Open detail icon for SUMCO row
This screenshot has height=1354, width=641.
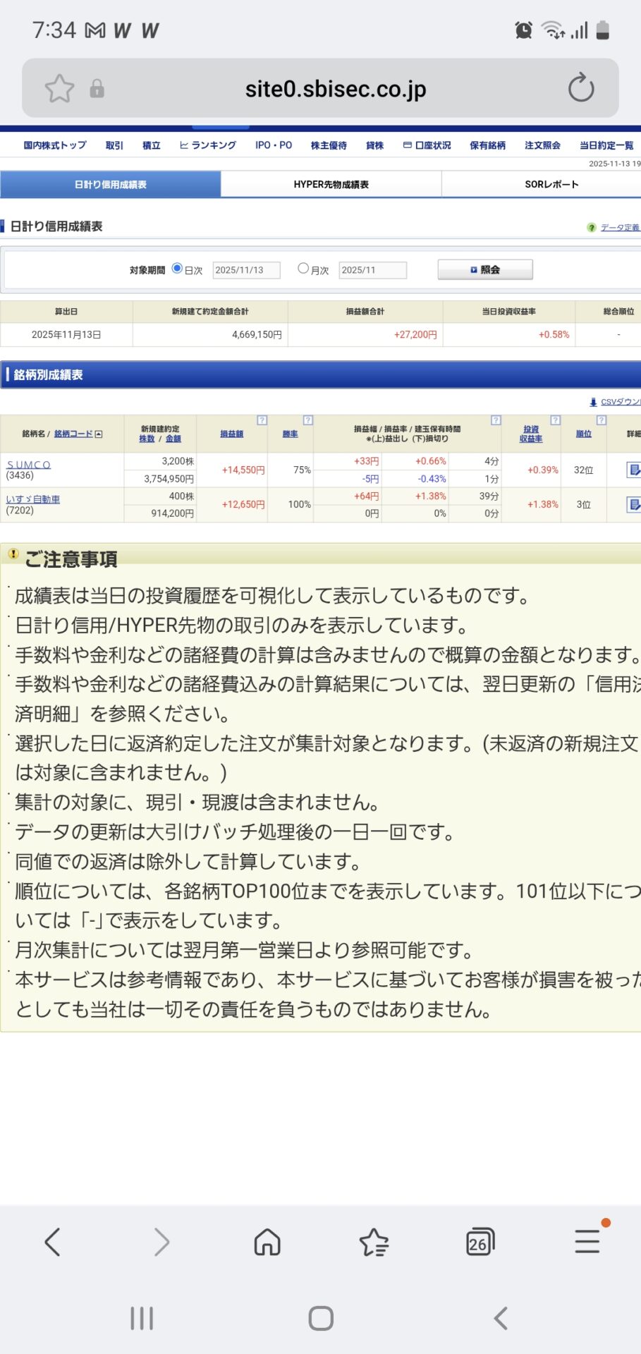coord(633,470)
